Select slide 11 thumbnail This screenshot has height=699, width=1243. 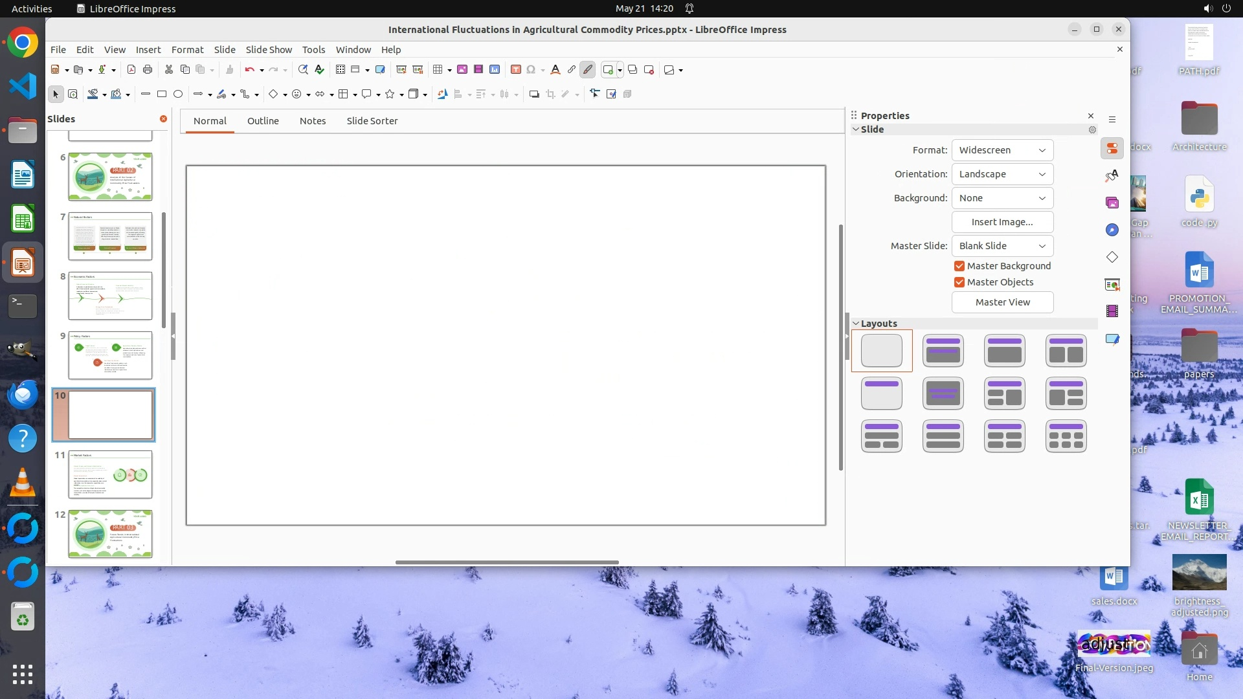(x=110, y=474)
